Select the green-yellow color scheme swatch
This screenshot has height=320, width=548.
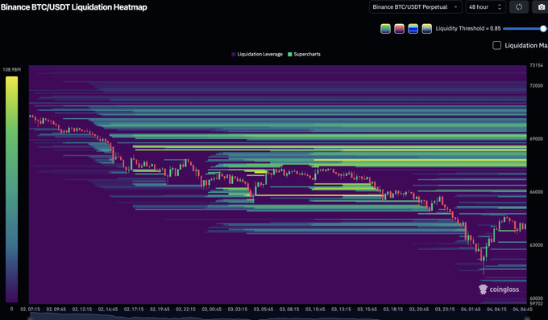point(385,29)
